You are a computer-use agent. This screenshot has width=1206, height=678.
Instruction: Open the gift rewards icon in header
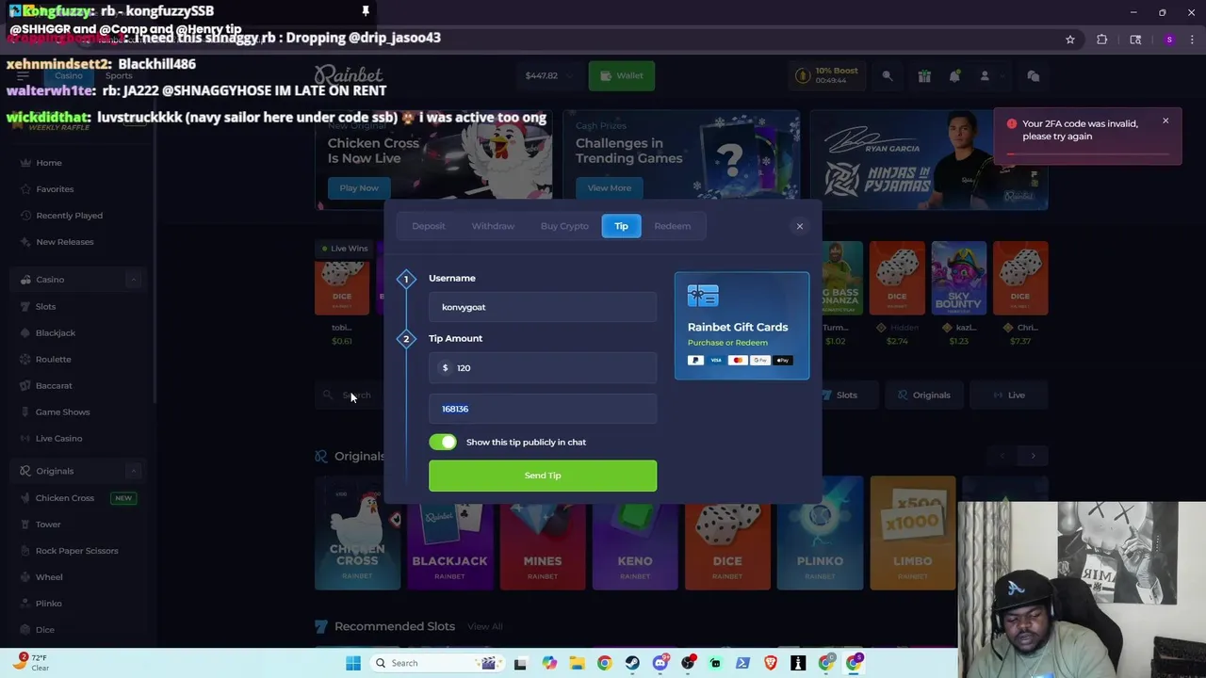tap(924, 76)
